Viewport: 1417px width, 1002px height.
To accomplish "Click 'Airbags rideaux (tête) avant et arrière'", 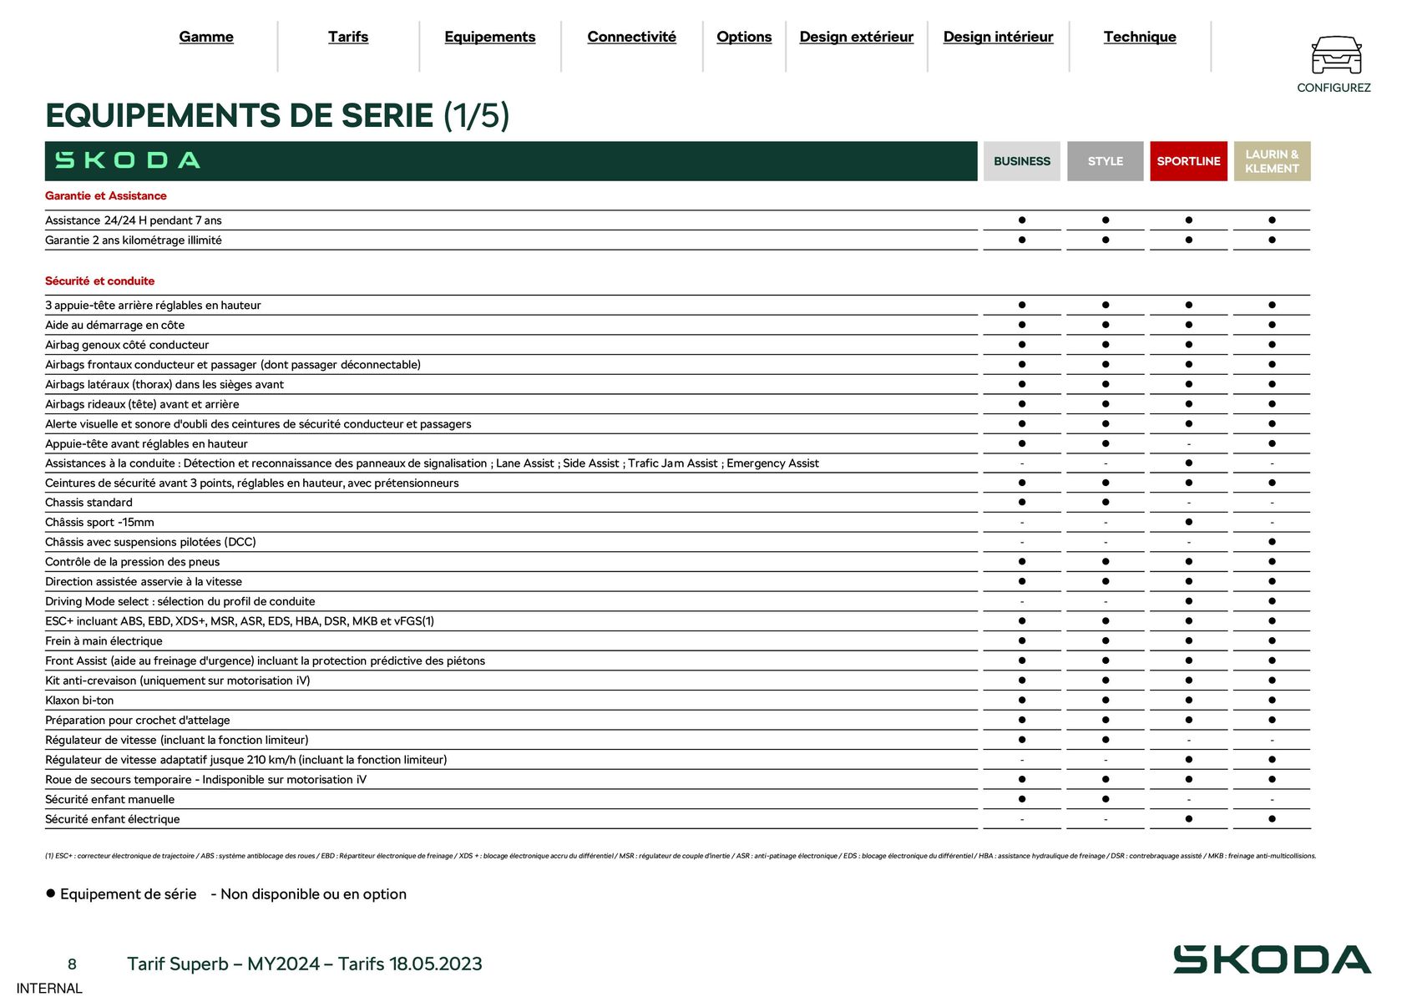I will point(142,404).
